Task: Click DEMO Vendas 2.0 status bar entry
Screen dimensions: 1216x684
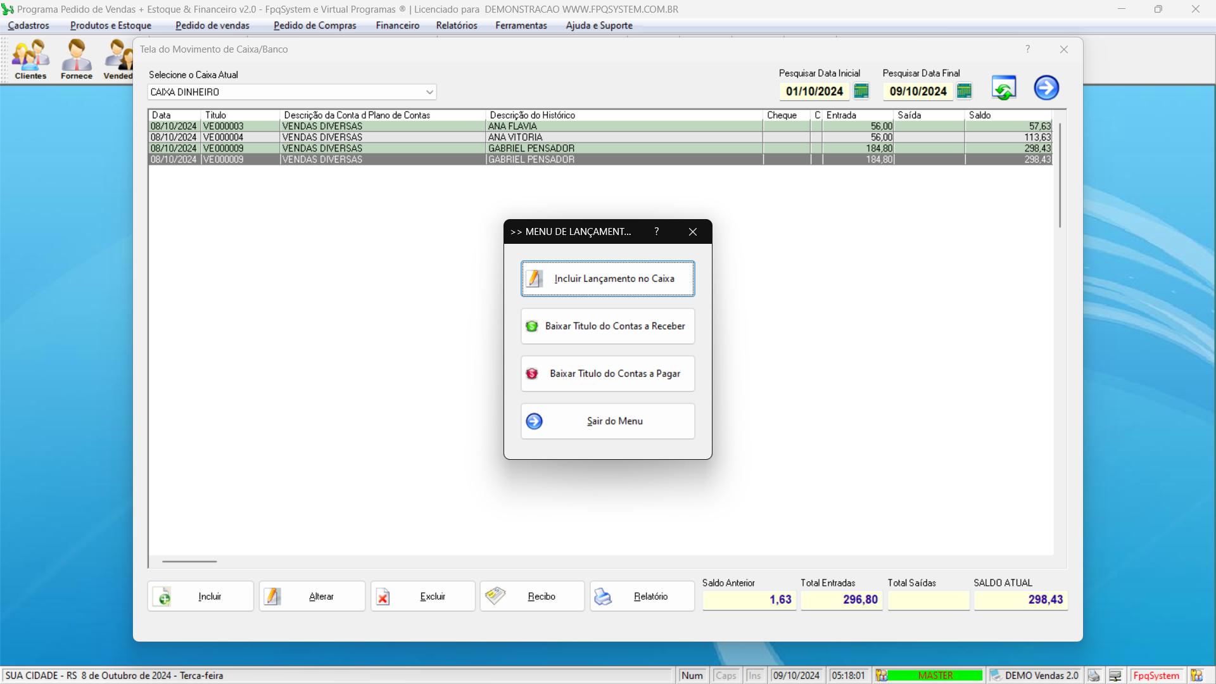Action: coord(1035,676)
